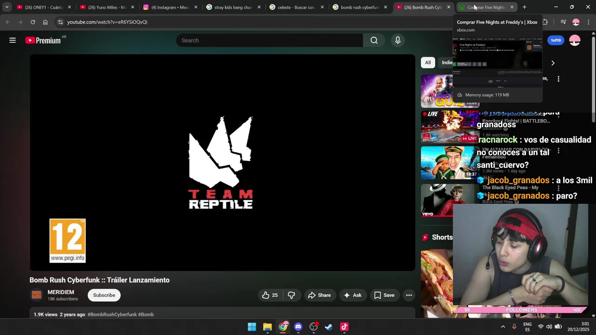This screenshot has width=596, height=335.
Task: View site information icon in address bar
Action: pos(60,22)
